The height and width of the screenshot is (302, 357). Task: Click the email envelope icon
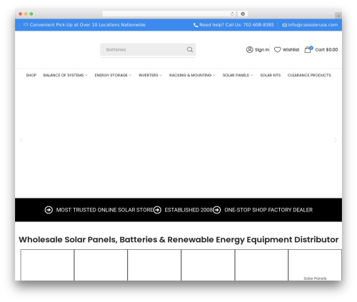point(284,25)
